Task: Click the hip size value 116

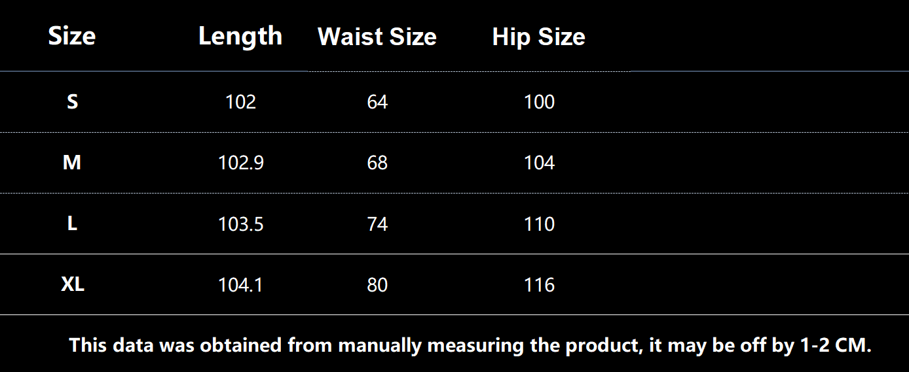Action: point(539,285)
